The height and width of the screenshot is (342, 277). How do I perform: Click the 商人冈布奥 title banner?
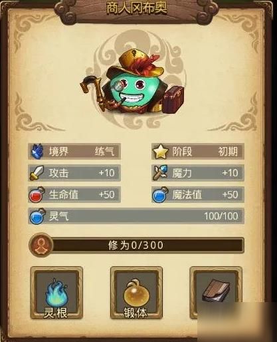[136, 9]
